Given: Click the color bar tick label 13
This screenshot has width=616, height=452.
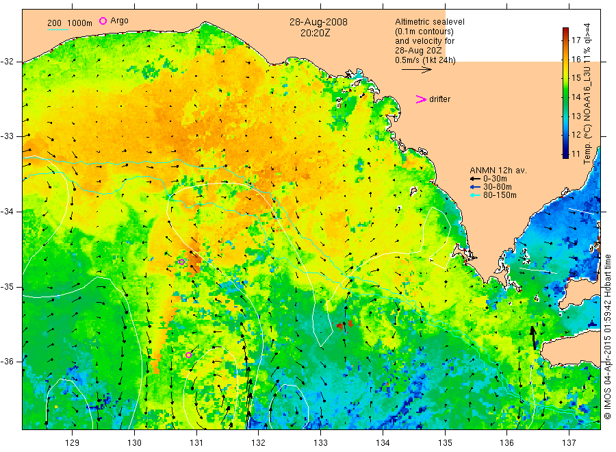Looking at the screenshot, I should (576, 116).
